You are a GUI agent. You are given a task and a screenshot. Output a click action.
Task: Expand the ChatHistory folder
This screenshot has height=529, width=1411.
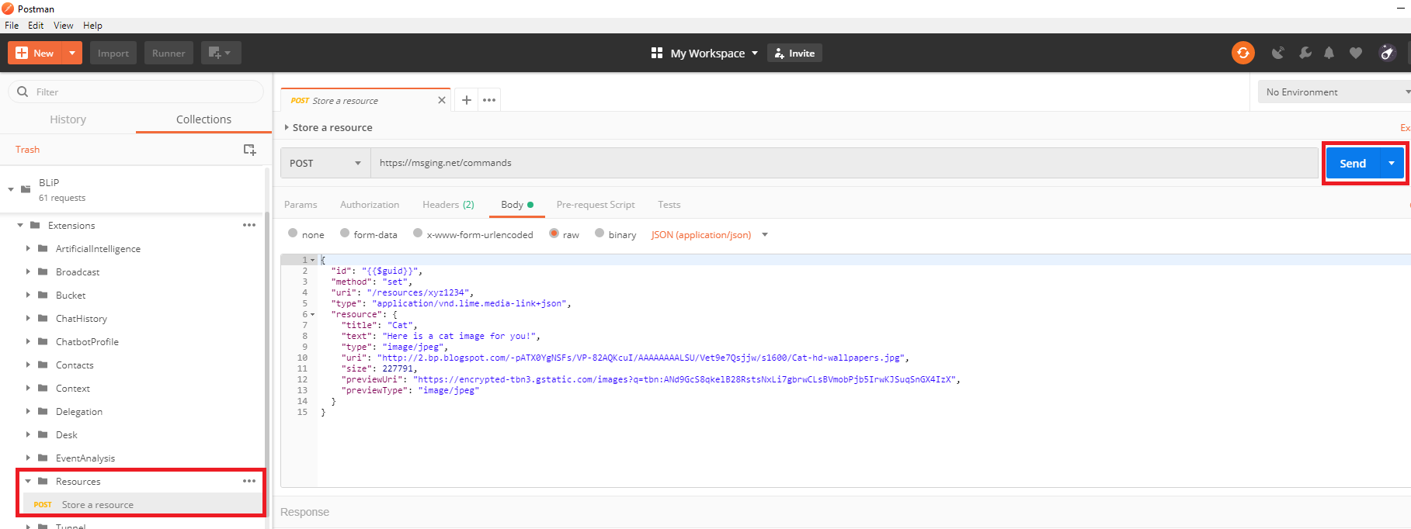click(x=28, y=318)
